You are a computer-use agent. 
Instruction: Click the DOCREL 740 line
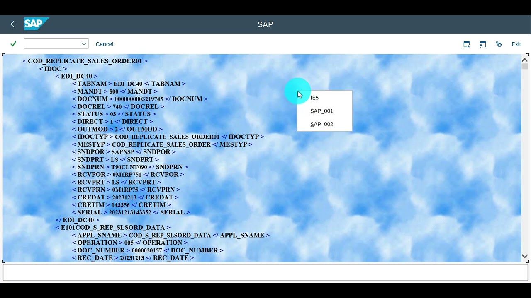[118, 106]
